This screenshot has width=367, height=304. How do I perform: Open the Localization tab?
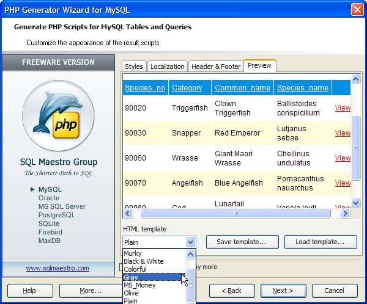167,67
